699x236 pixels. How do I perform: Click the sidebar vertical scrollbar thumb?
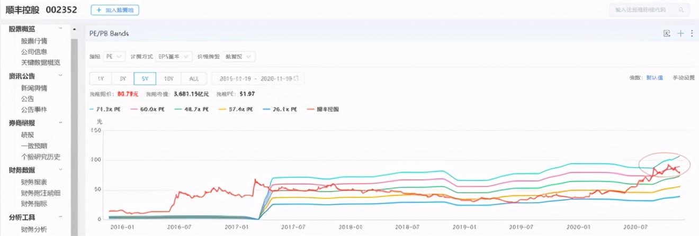point(74,138)
